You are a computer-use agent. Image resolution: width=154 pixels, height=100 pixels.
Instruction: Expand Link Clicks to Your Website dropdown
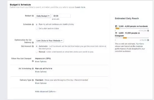tap(49, 41)
